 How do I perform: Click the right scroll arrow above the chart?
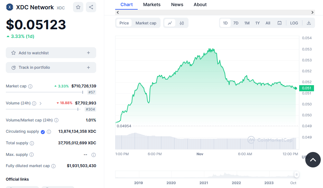312,12
